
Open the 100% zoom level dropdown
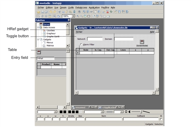click(74, 16)
